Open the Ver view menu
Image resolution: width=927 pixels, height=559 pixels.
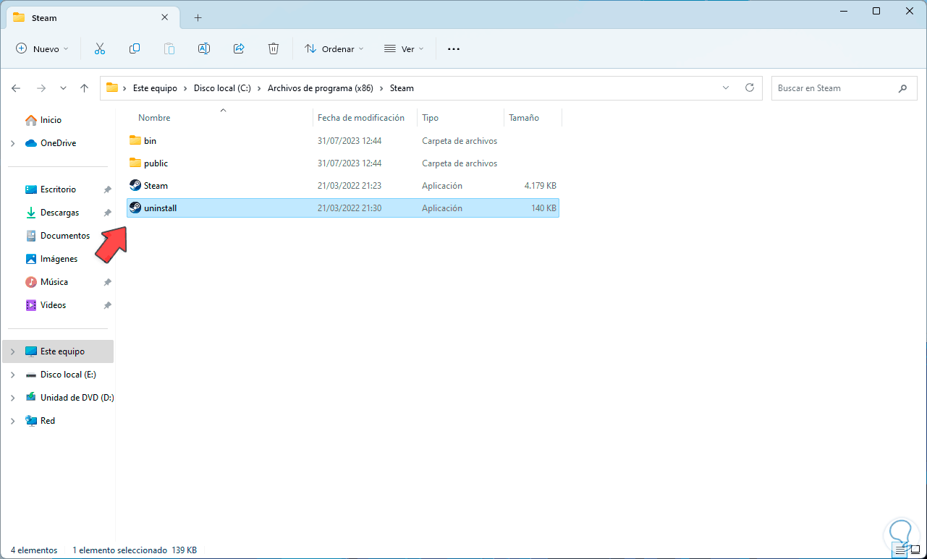[404, 48]
